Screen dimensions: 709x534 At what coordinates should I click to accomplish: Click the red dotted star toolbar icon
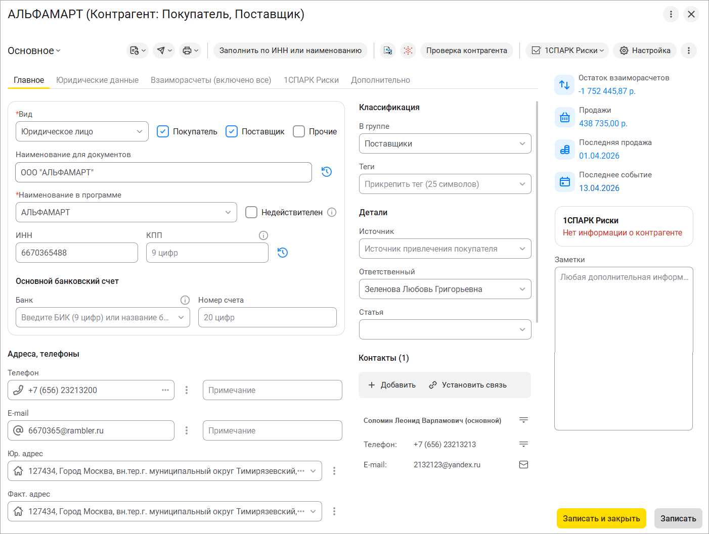coord(408,51)
